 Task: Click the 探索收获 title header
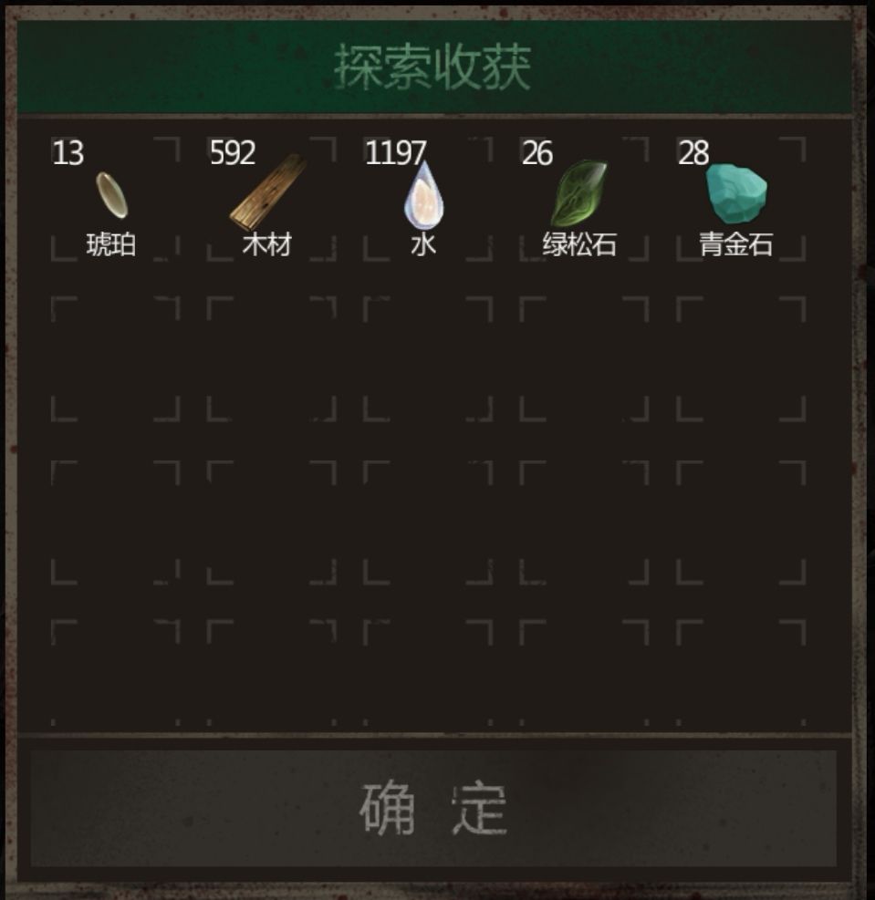point(434,67)
